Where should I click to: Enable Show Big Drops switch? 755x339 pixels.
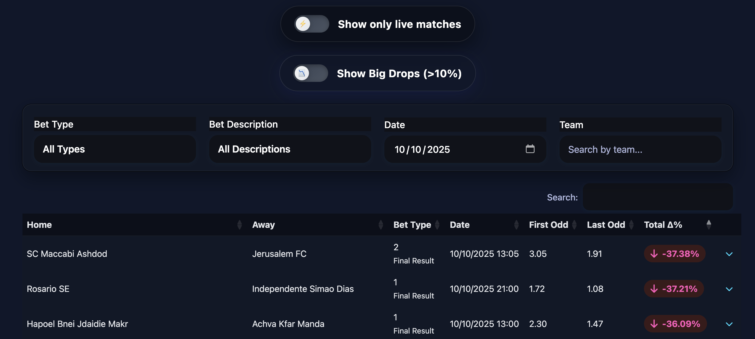point(310,73)
